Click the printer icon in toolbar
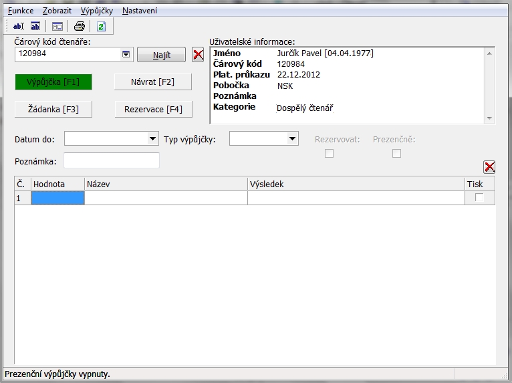512x383 pixels. pos(80,27)
